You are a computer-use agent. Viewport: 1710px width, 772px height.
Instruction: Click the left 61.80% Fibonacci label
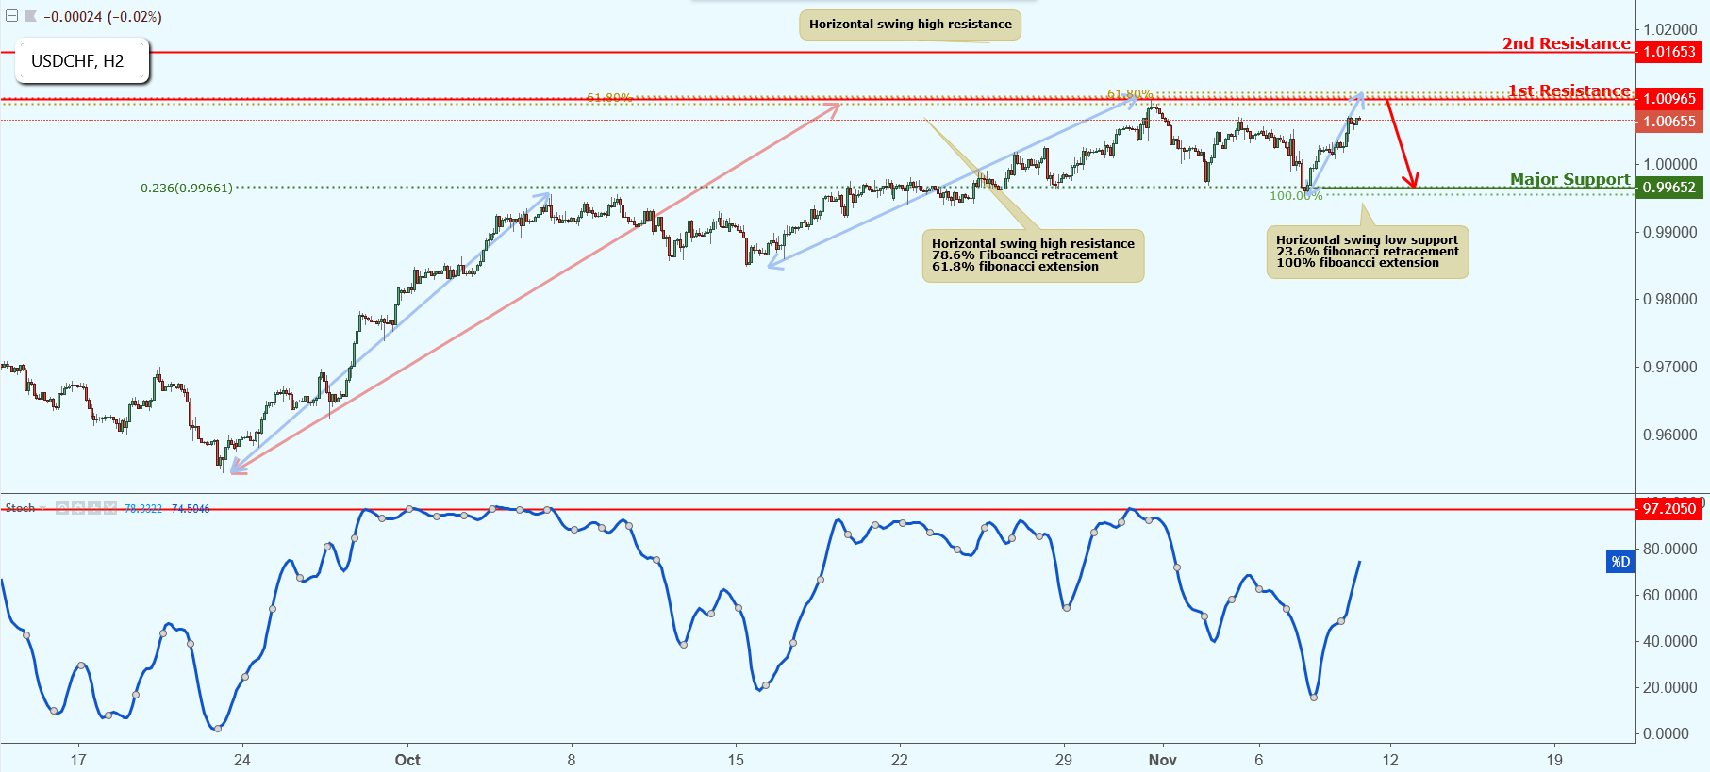coord(608,98)
